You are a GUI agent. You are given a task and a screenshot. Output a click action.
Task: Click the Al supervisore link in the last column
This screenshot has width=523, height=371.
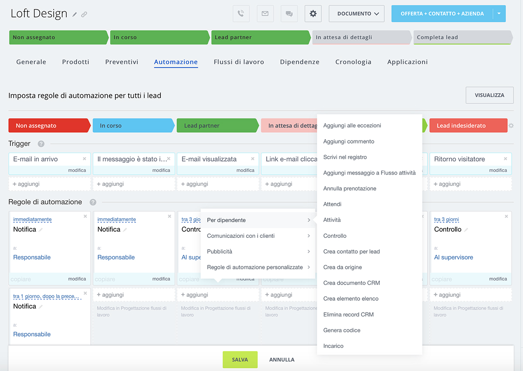(x=453, y=258)
